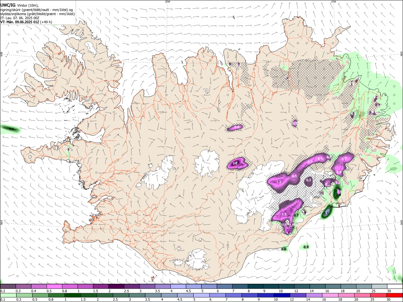Click the 15W longitude label

click(x=333, y=2)
